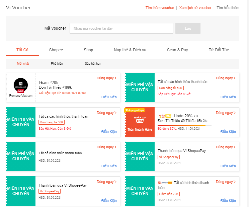Click the first green Miễn Phí Vận Chuyển badge in the right column
Image resolution: width=249 pixels, height=207 pixels.
140,87
